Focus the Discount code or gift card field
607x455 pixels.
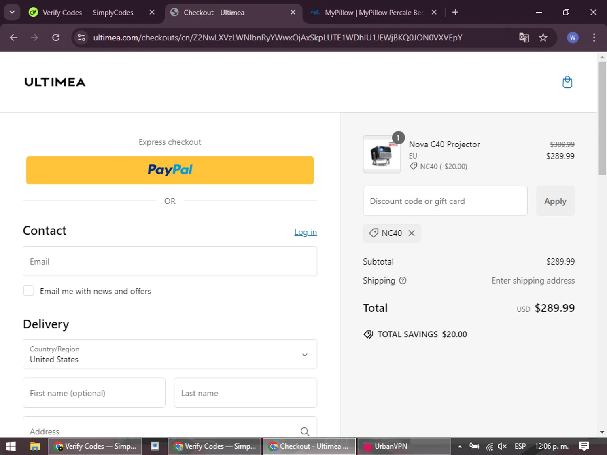(x=445, y=201)
